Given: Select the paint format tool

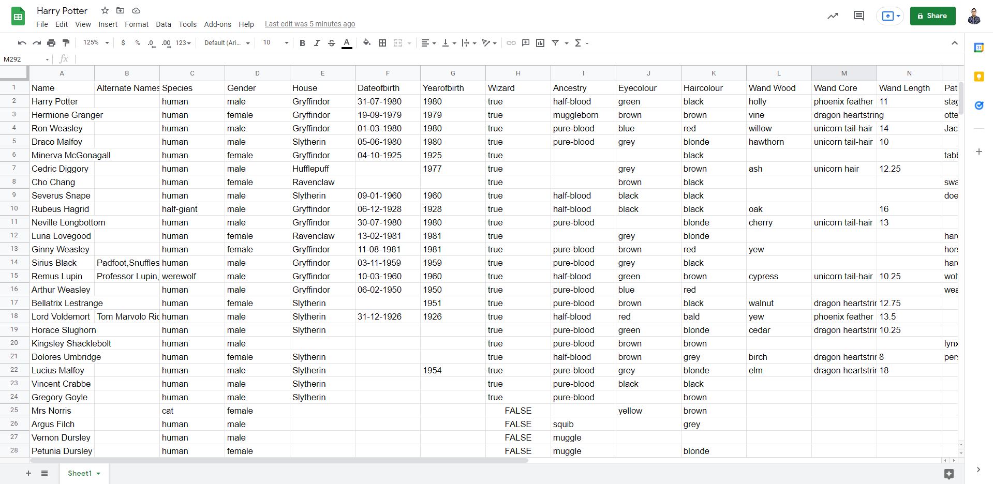Looking at the screenshot, I should [x=66, y=43].
